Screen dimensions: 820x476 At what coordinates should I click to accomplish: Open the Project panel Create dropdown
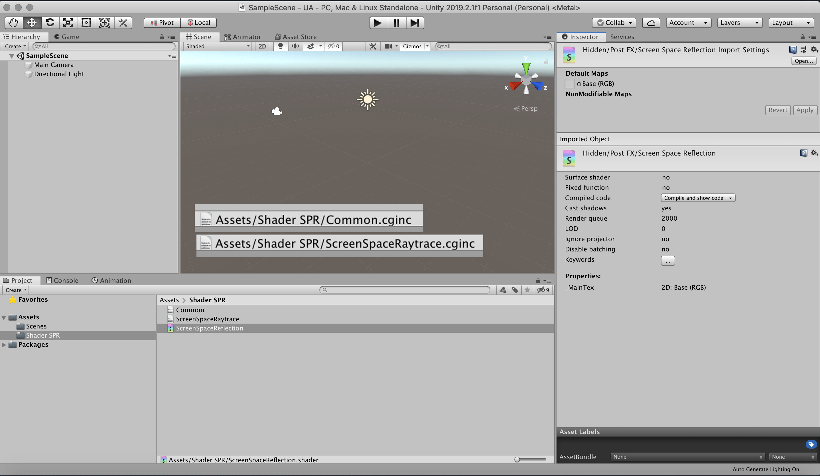pyautogui.click(x=16, y=290)
